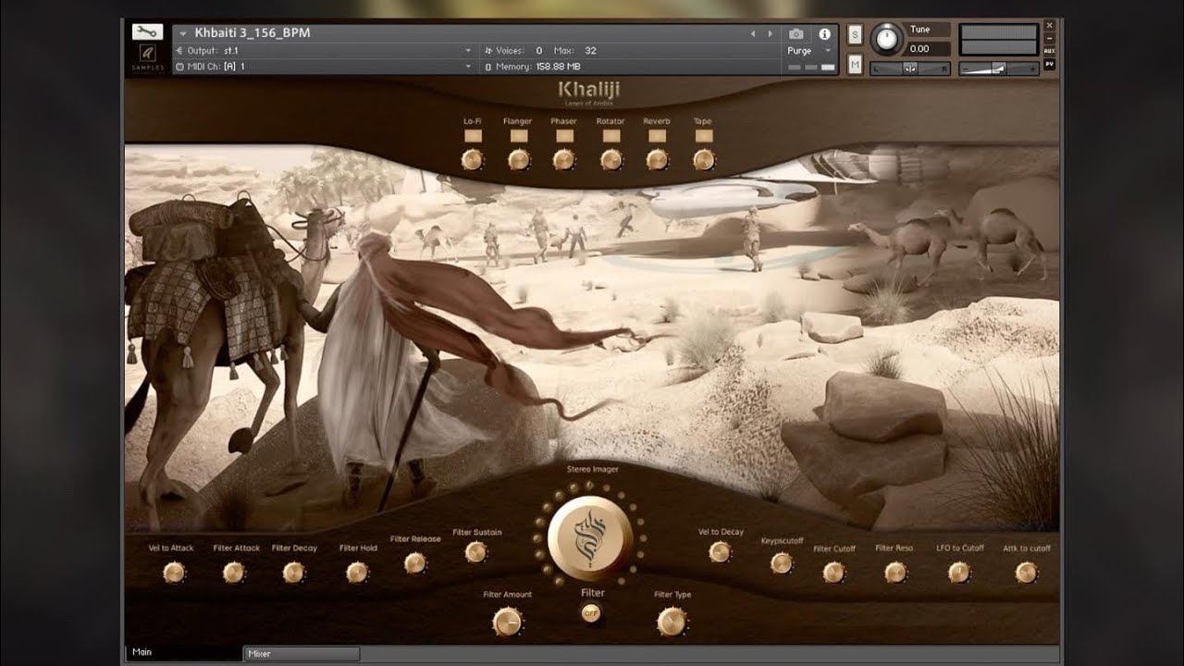Click the Vel to Decay knob
This screenshot has height=666, width=1184.
720,552
